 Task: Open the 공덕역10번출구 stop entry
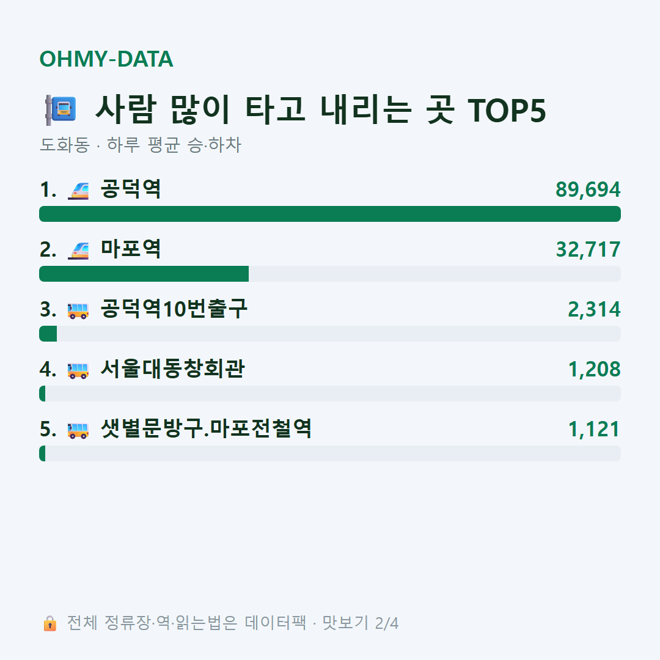[174, 309]
